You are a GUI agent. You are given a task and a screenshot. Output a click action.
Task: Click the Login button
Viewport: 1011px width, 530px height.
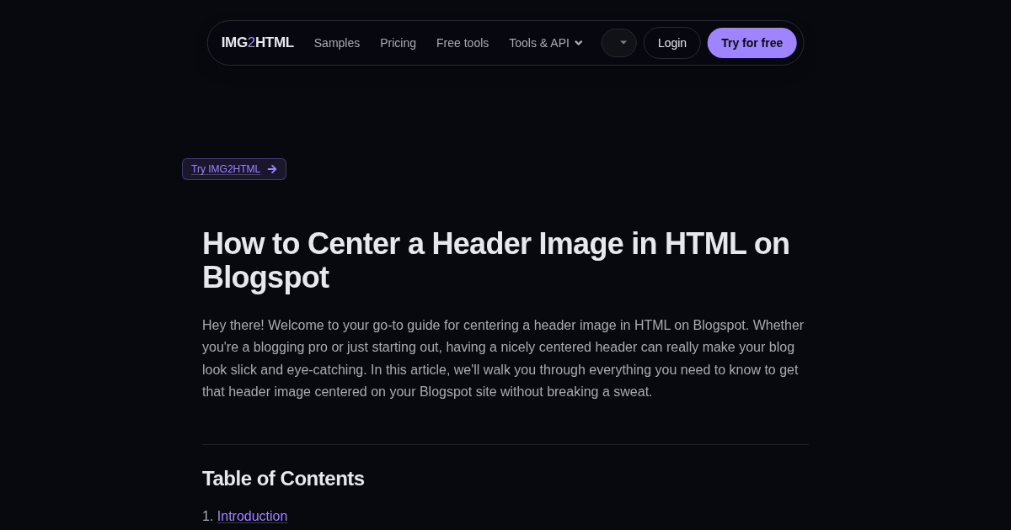[672, 43]
